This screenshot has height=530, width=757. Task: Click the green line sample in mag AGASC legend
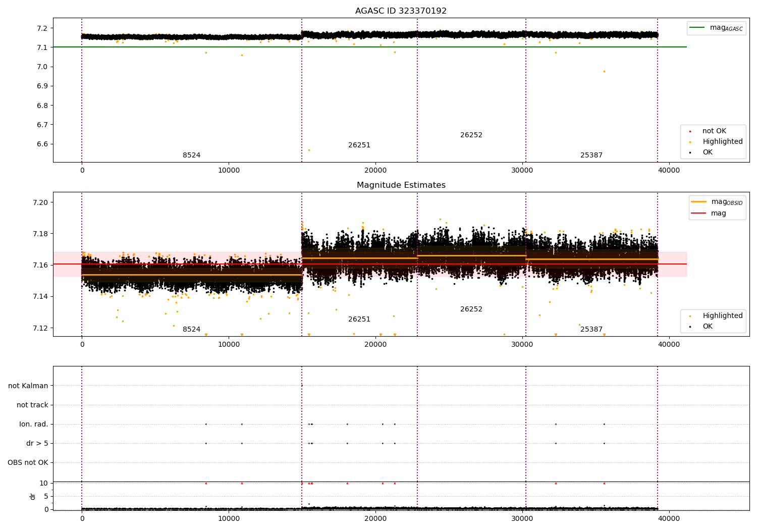click(x=697, y=28)
